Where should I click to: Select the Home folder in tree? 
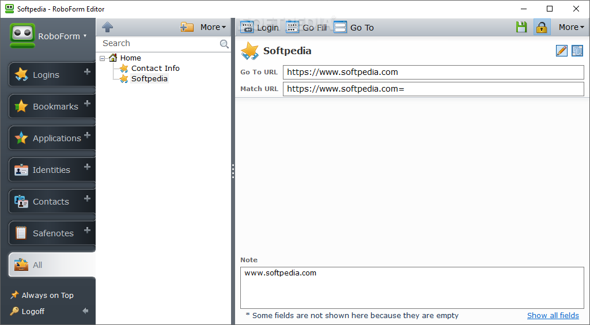(130, 58)
